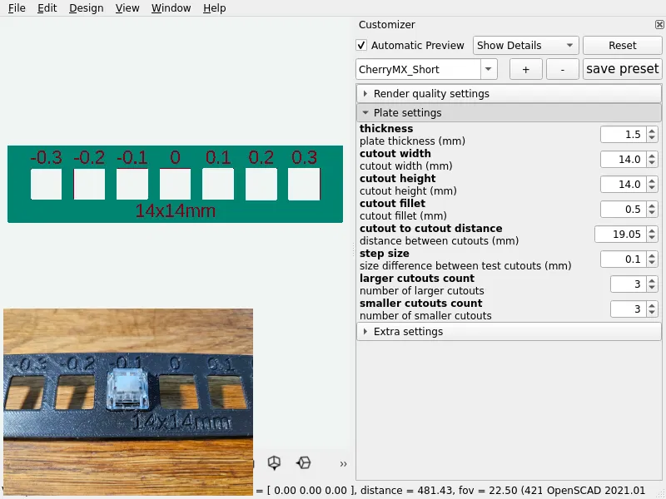Close the Customizer panel with its X icon
The height and width of the screenshot is (499, 666).
pos(658,23)
